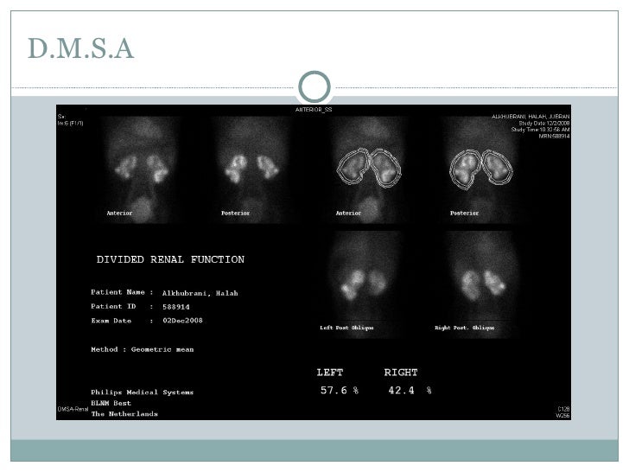Click the "MRN 588914" overlay text
This screenshot has height=472, width=629.
click(554, 136)
